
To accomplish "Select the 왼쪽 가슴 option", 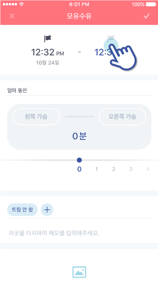I will pyautogui.click(x=36, y=117).
